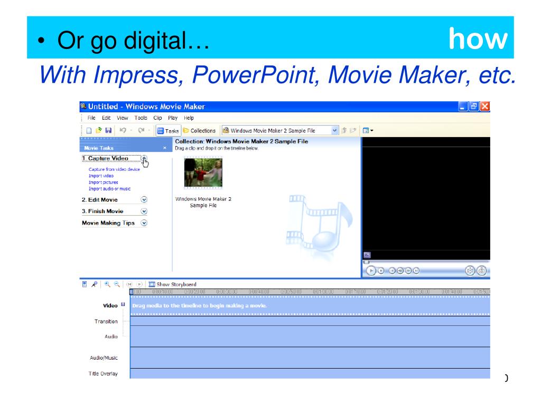The width and height of the screenshot is (541, 405).
Task: Collapse the Video track with its minus box
Action: tap(123, 304)
